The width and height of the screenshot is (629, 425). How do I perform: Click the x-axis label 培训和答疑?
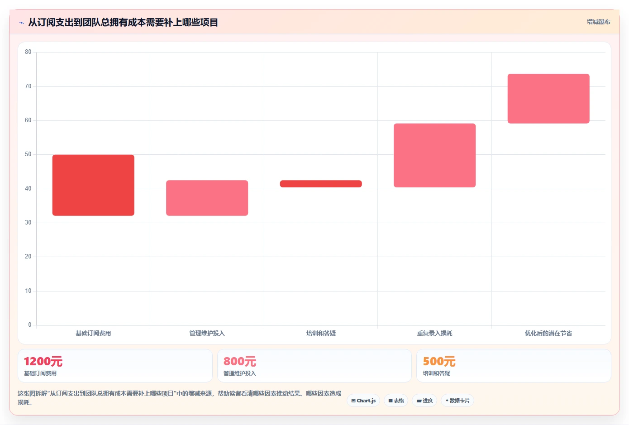tap(321, 333)
